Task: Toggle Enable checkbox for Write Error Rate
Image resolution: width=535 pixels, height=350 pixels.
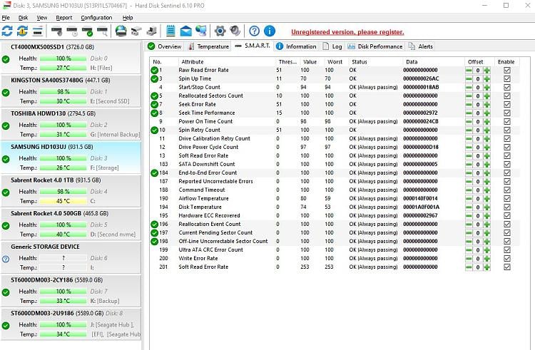Action: pos(507,259)
